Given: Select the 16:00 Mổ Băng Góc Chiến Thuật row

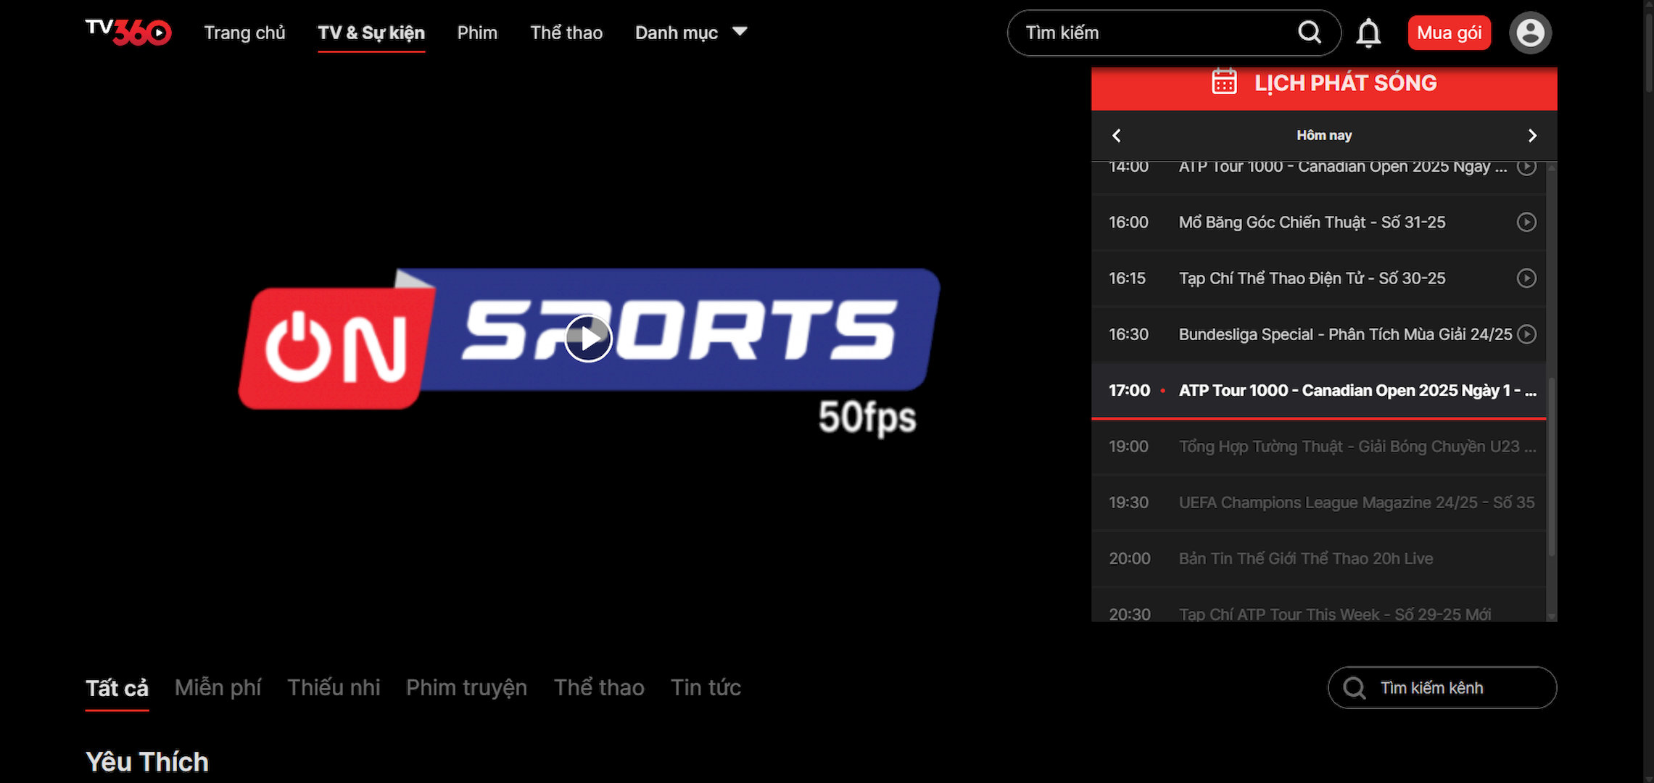Looking at the screenshot, I should [1319, 223].
